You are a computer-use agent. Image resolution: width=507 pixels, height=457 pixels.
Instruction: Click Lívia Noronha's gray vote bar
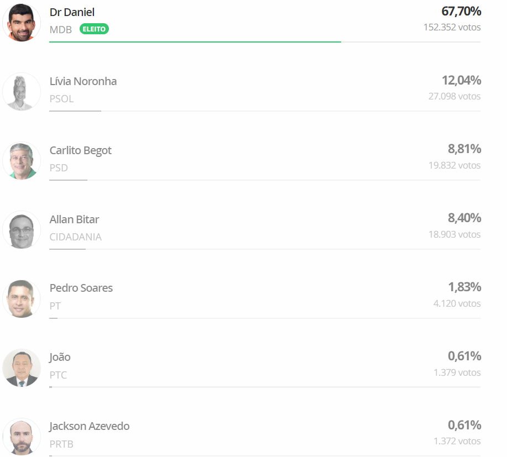pyautogui.click(x=75, y=111)
